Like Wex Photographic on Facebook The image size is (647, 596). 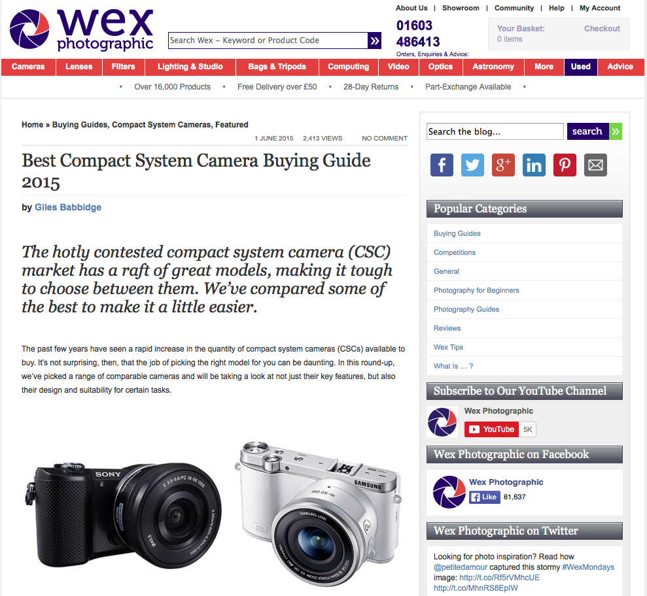tap(484, 497)
